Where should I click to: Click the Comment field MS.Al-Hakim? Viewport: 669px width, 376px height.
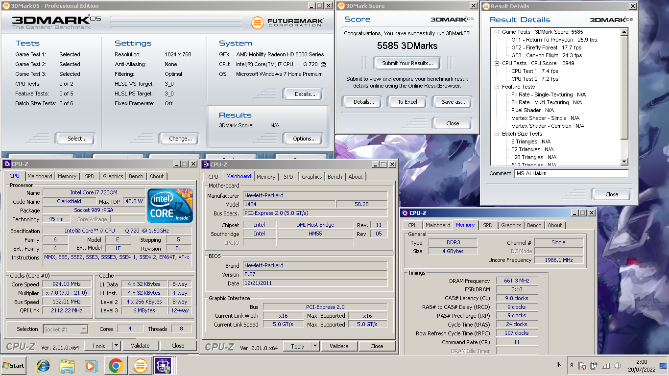(572, 173)
